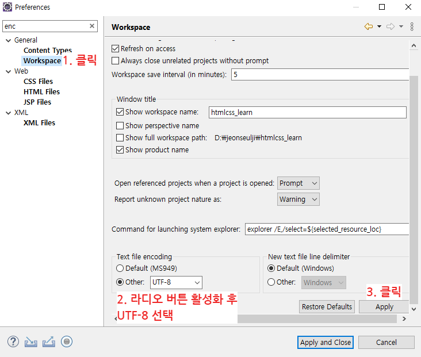Collapse the XML tree node
Image resolution: width=421 pixels, height=357 pixels.
9,113
